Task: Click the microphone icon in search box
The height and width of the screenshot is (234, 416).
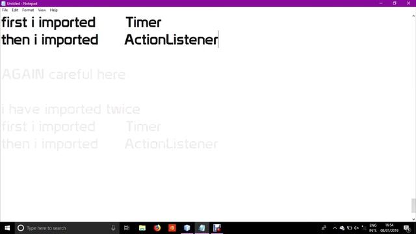Action: [x=113, y=228]
